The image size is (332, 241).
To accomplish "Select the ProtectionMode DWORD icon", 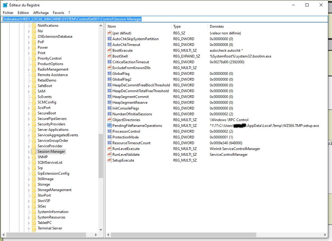I will [x=109, y=137].
